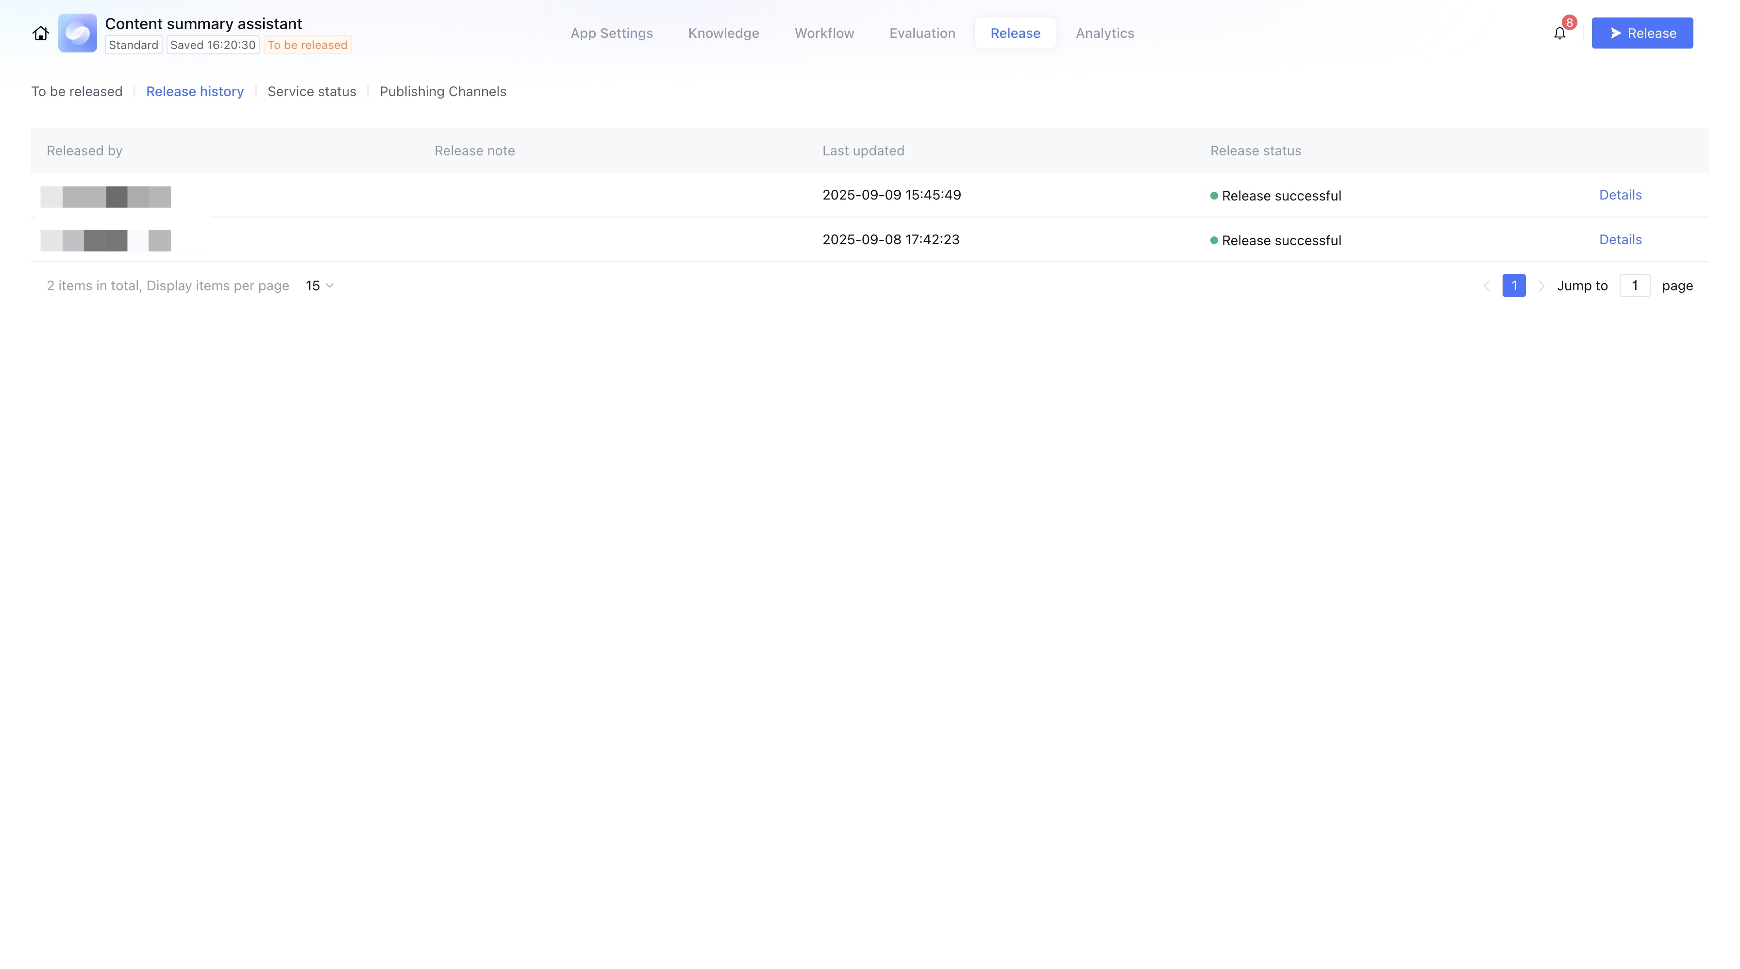Viewport: 1740px width, 969px height.
Task: Open the notification bell
Action: (x=1560, y=33)
